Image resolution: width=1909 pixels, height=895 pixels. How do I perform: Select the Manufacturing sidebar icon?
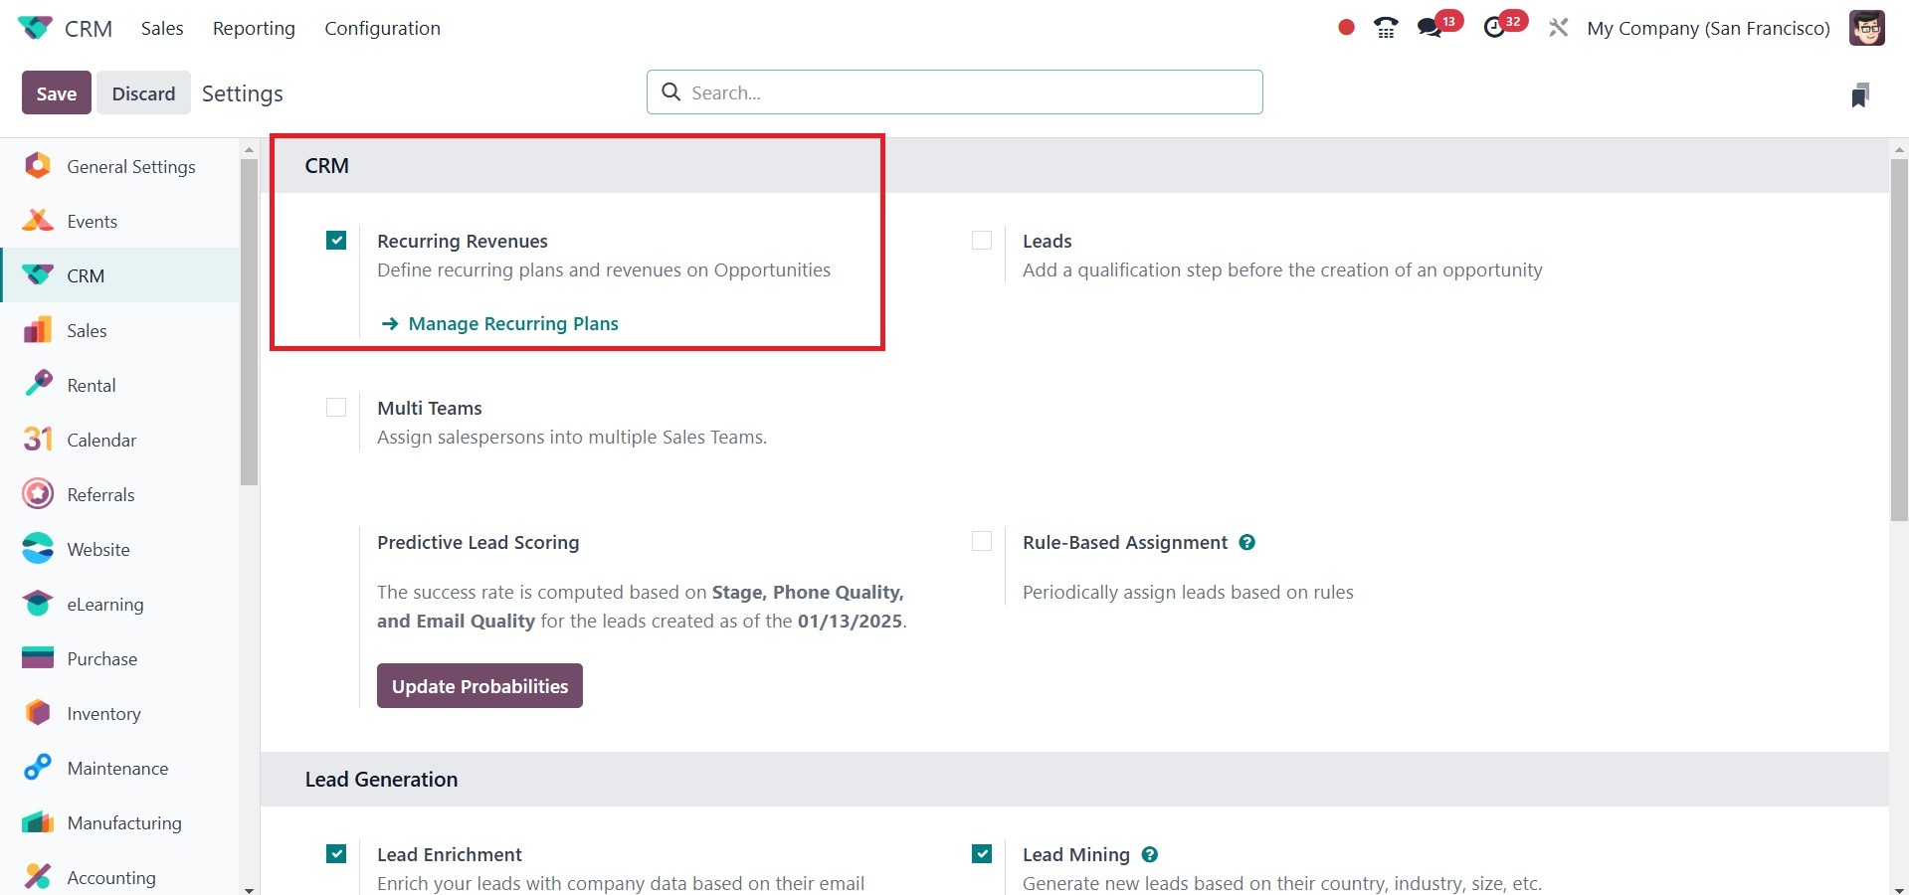pyautogui.click(x=38, y=822)
